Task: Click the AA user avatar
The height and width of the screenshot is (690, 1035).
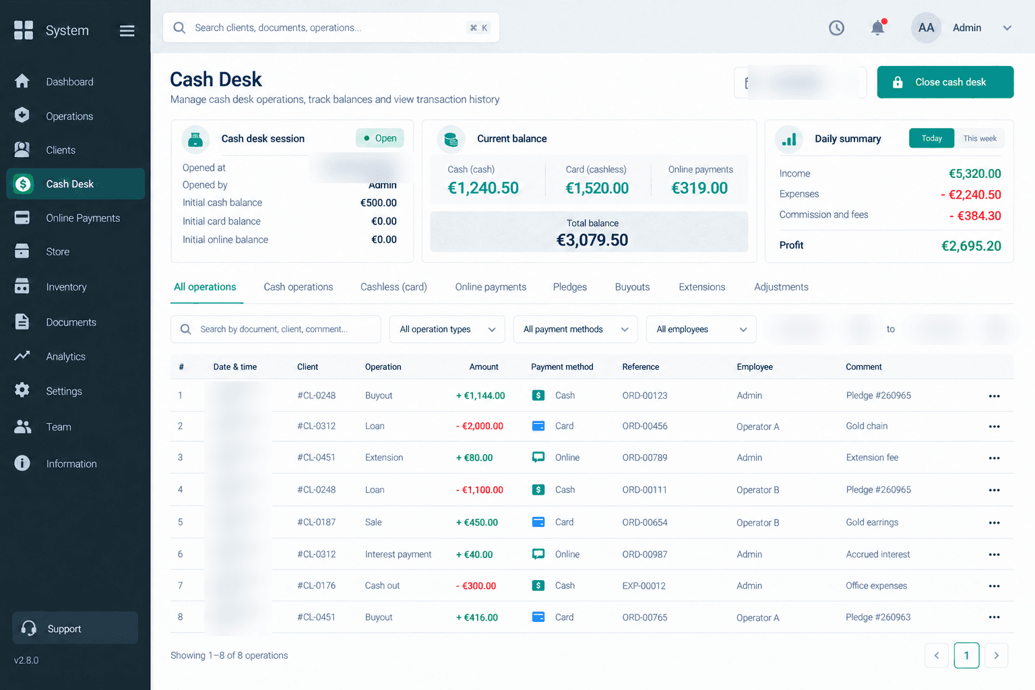Action: coord(926,28)
